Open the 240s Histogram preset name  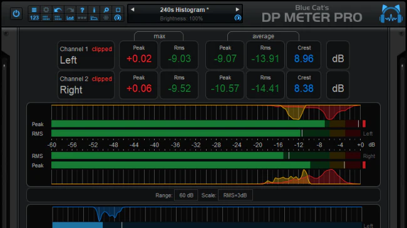184,10
